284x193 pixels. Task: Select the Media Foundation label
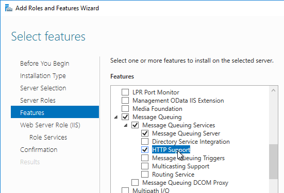pyautogui.click(x=157, y=109)
